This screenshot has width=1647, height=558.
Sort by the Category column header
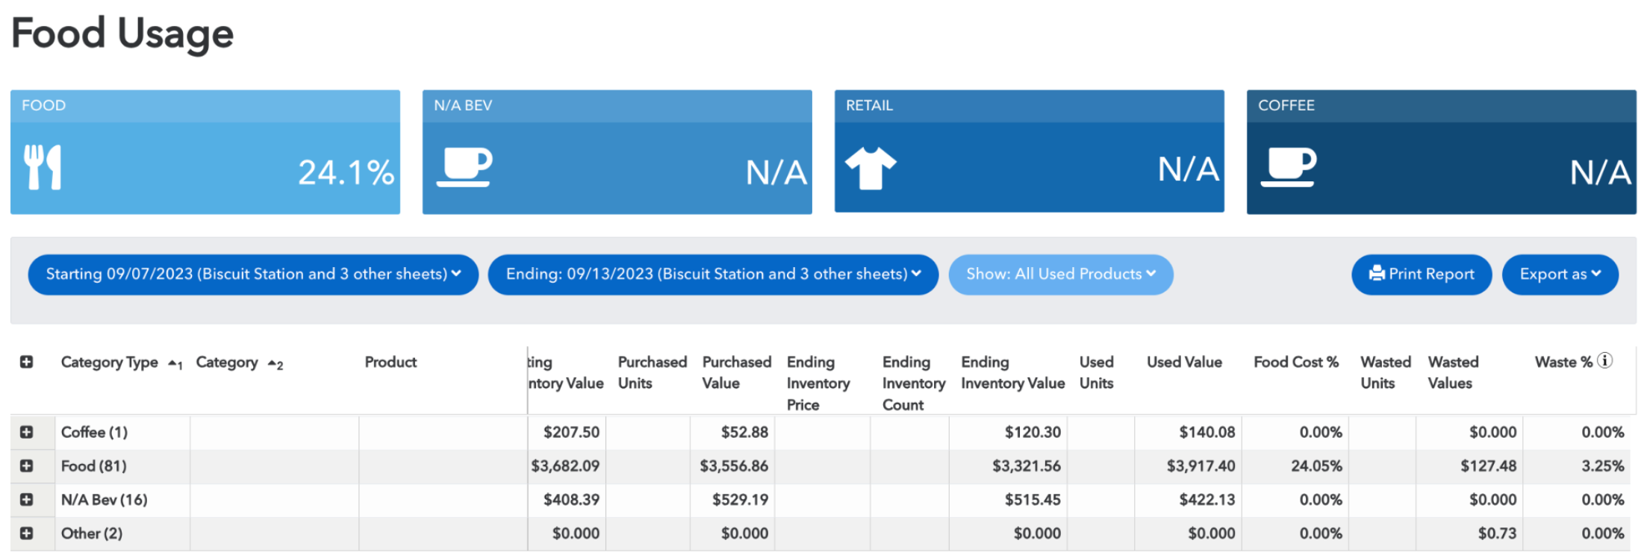click(227, 363)
